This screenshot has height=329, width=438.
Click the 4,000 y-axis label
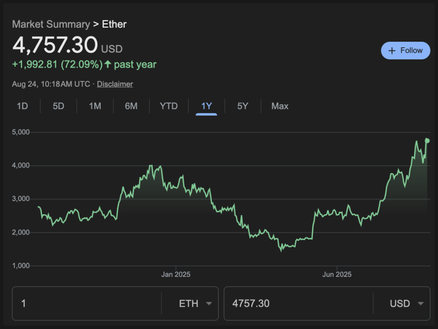(21, 166)
